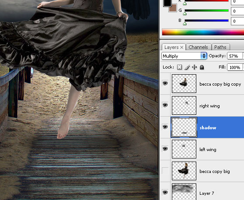Click the 'becca copy big copy' layer name
The height and width of the screenshot is (200, 244).
pyautogui.click(x=220, y=84)
